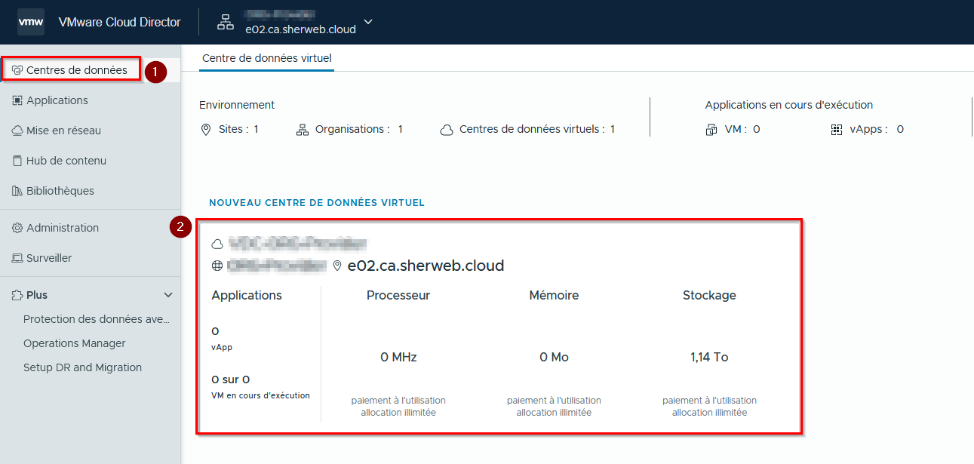
Task: Click the Administration gear icon
Action: [17, 228]
